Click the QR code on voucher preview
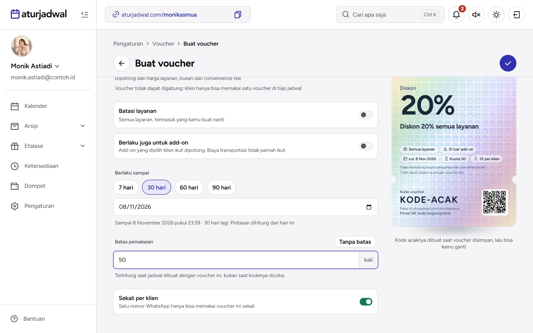533x333 pixels. [495, 202]
